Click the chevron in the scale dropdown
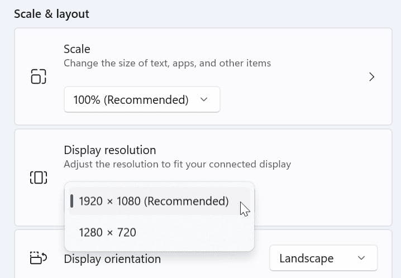This screenshot has width=401, height=278. tap(204, 100)
